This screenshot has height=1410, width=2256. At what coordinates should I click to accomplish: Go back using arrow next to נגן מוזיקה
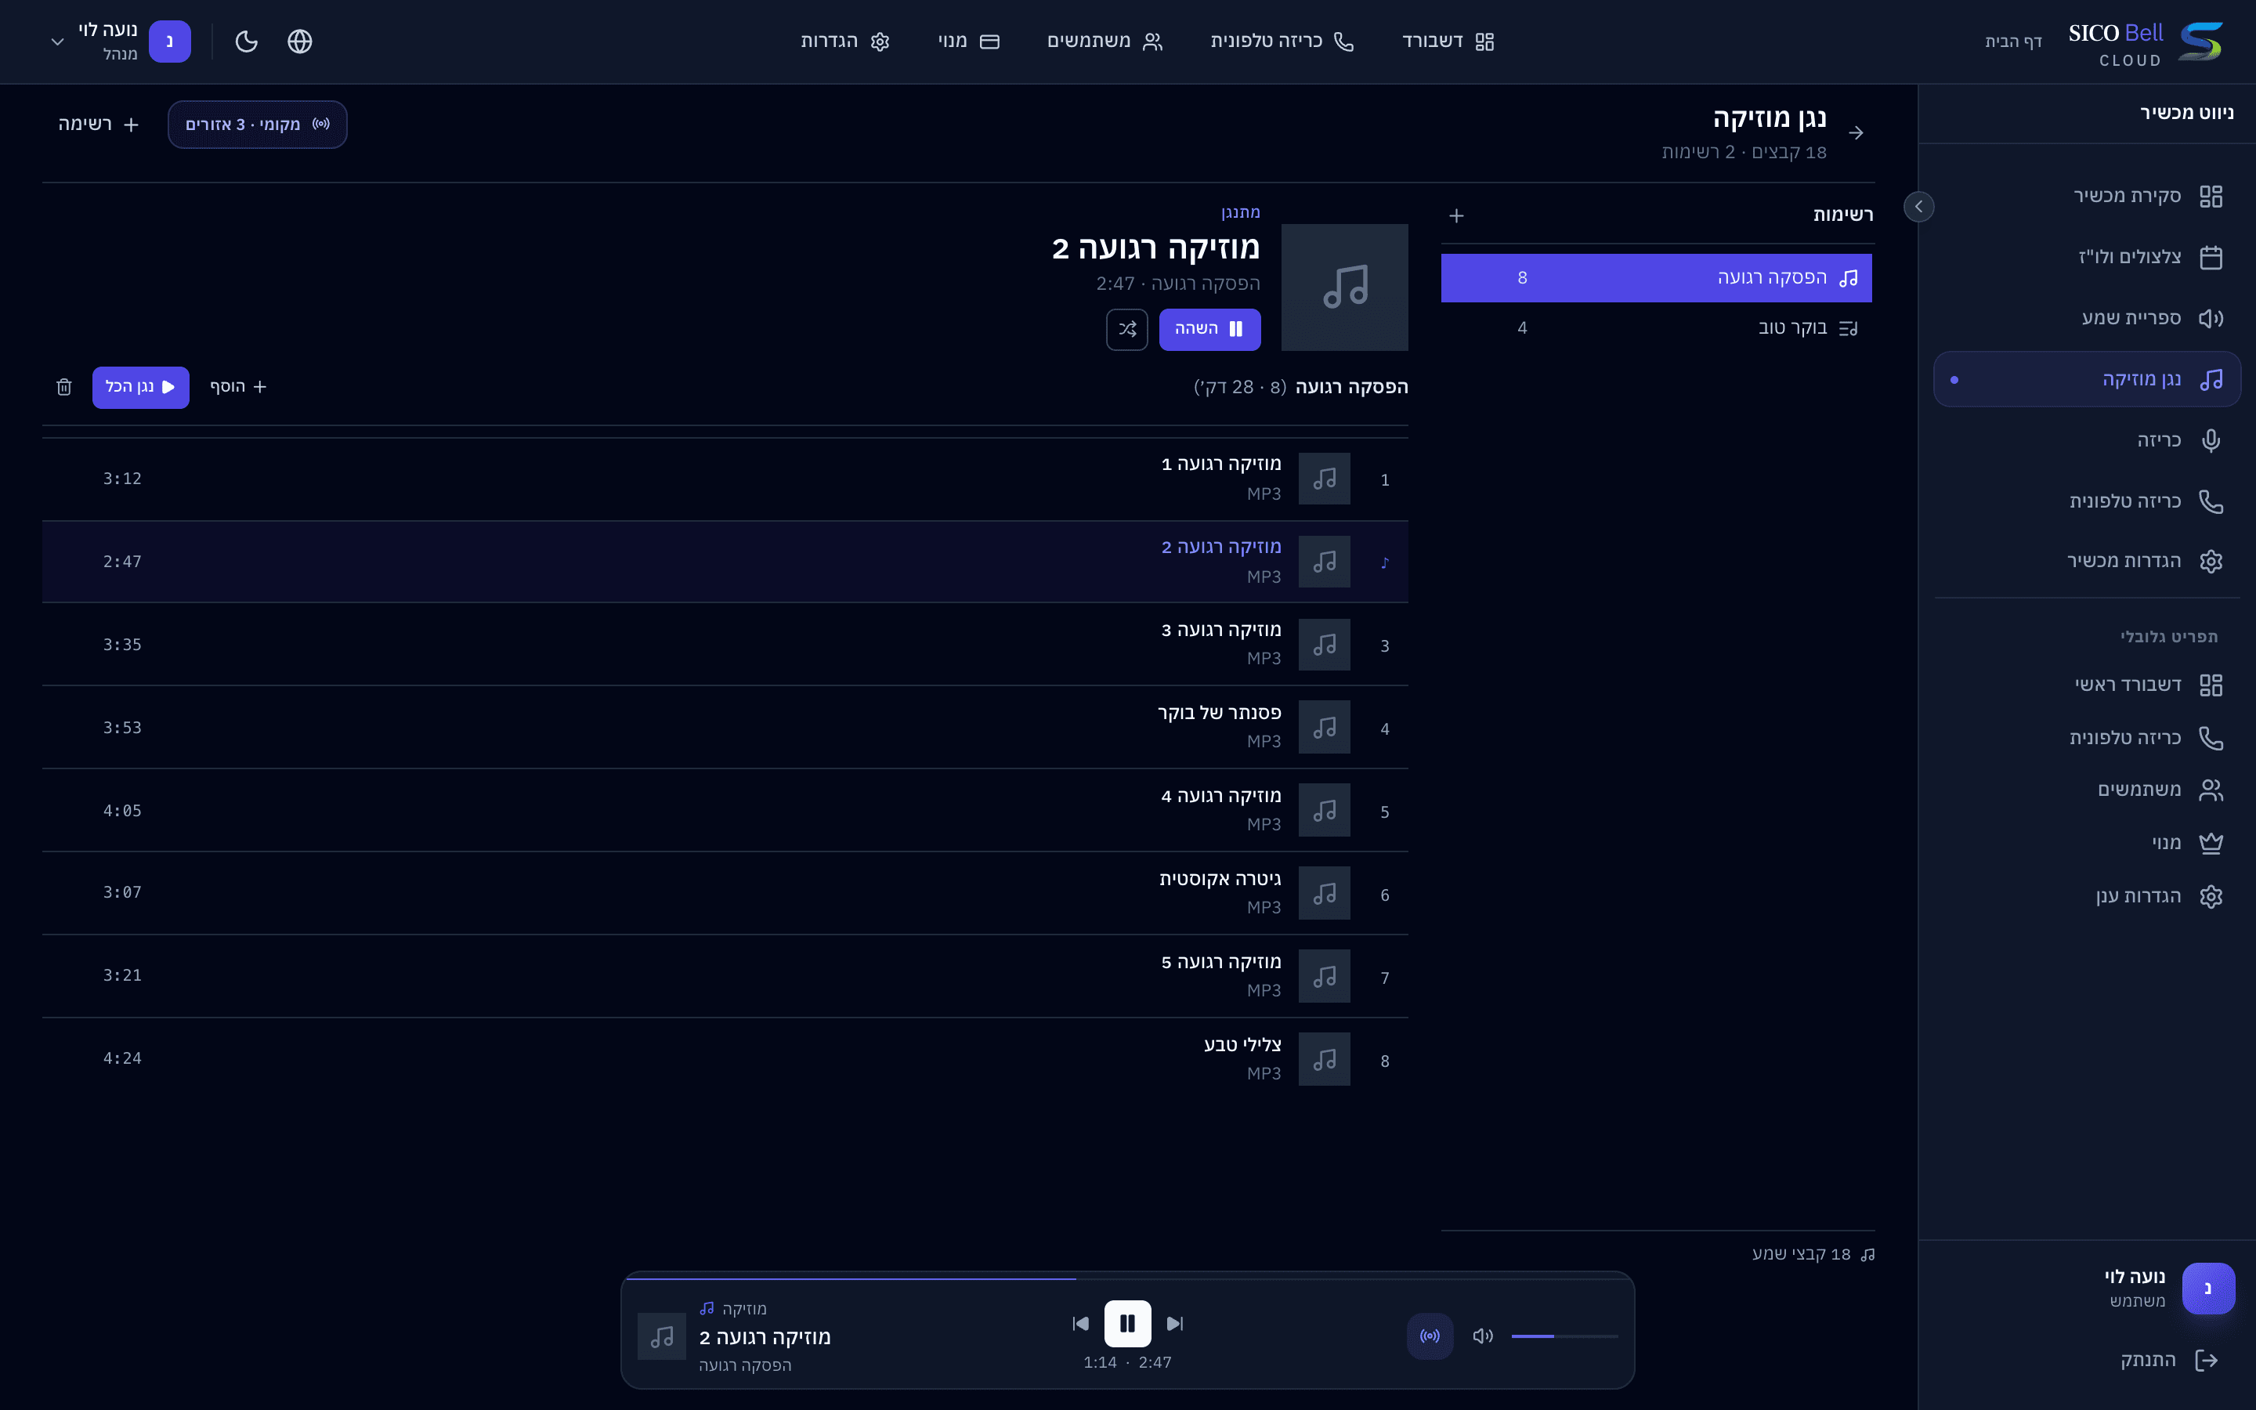click(1856, 132)
